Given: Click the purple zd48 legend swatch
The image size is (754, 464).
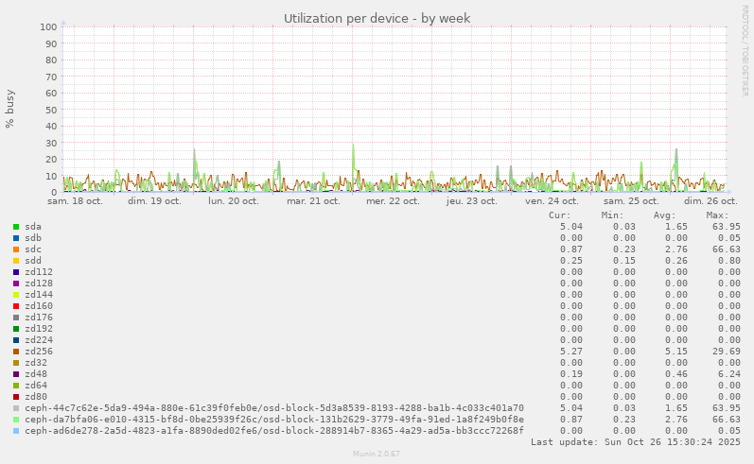Looking at the screenshot, I should click(16, 374).
